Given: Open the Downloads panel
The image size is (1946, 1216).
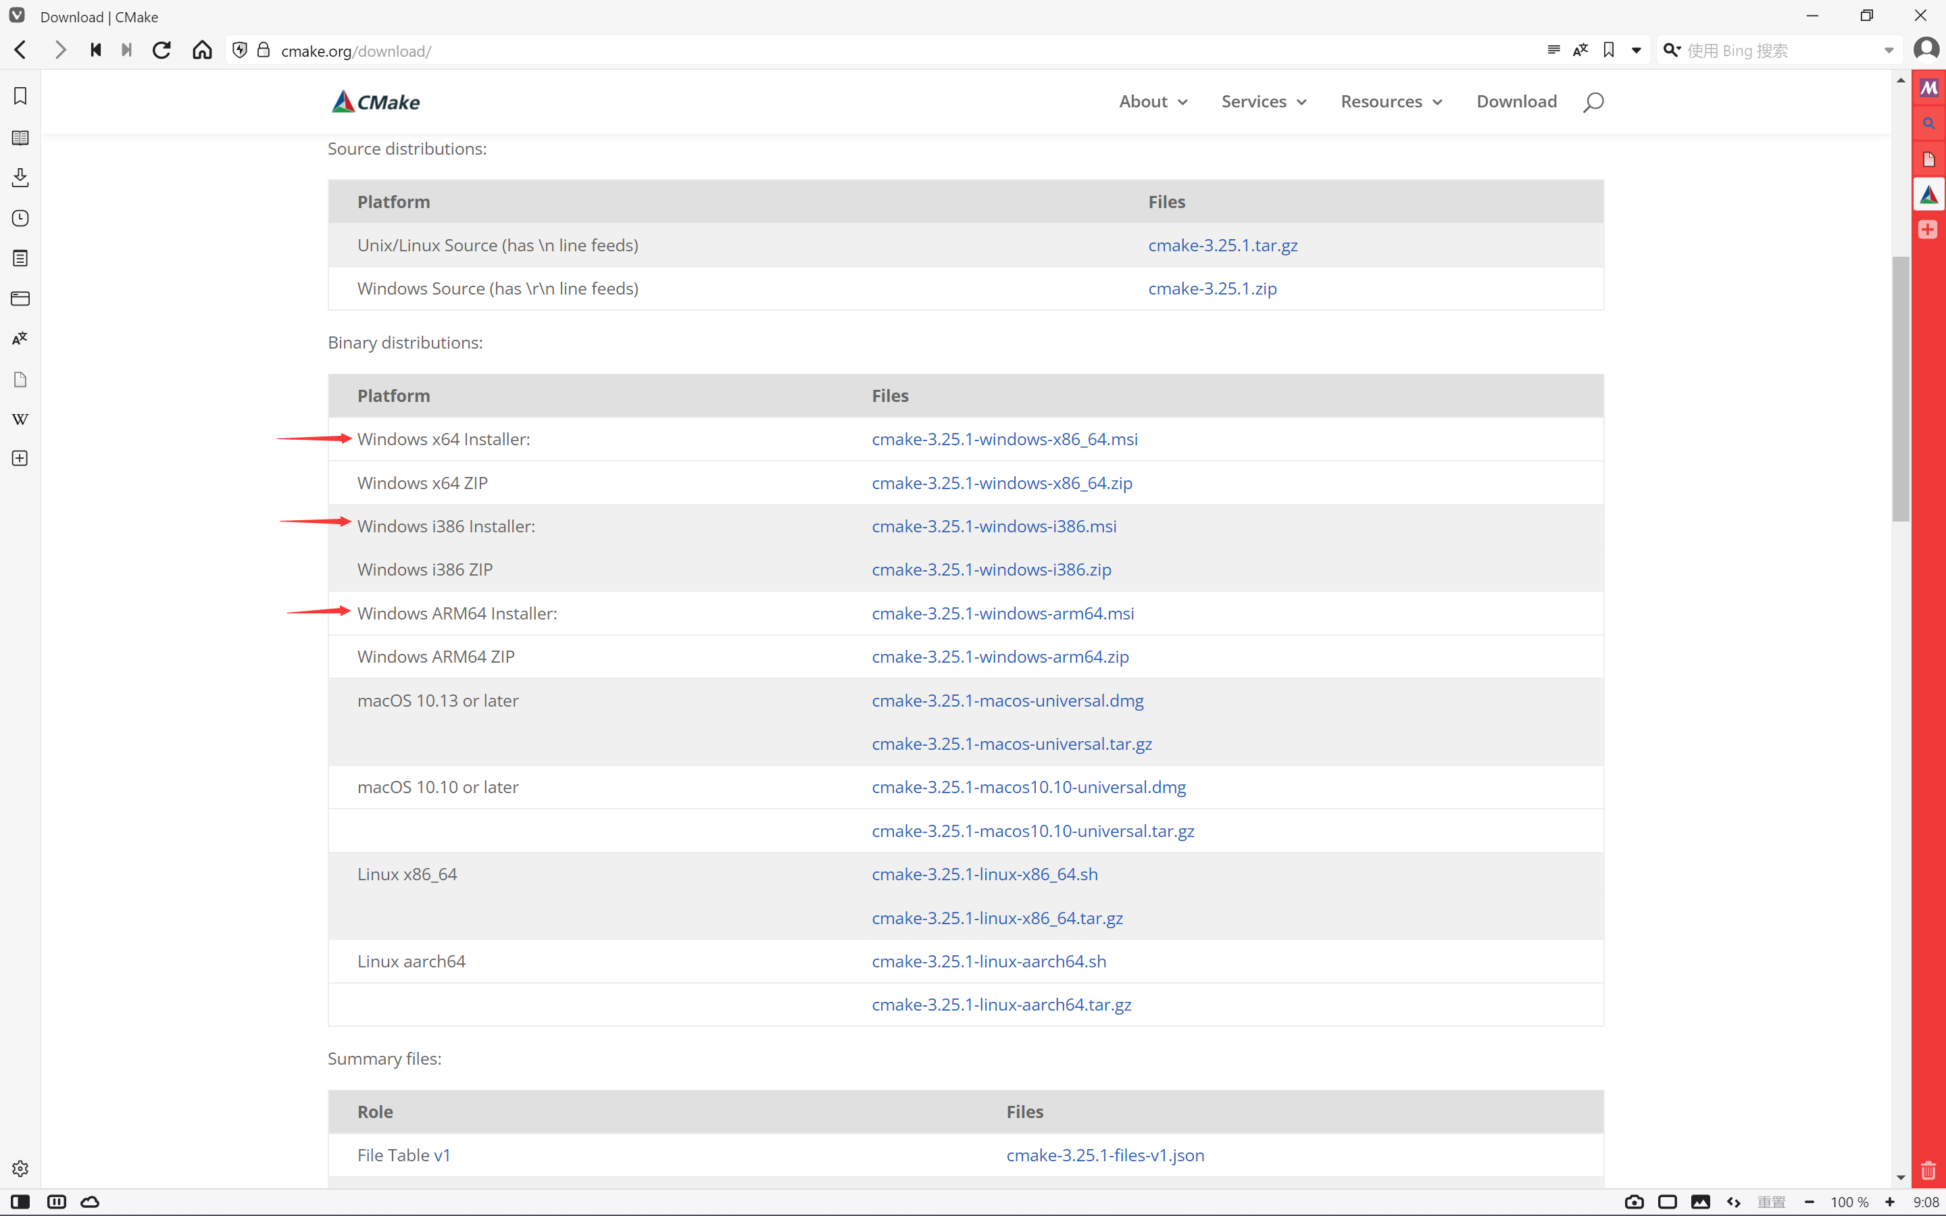Looking at the screenshot, I should [x=20, y=178].
